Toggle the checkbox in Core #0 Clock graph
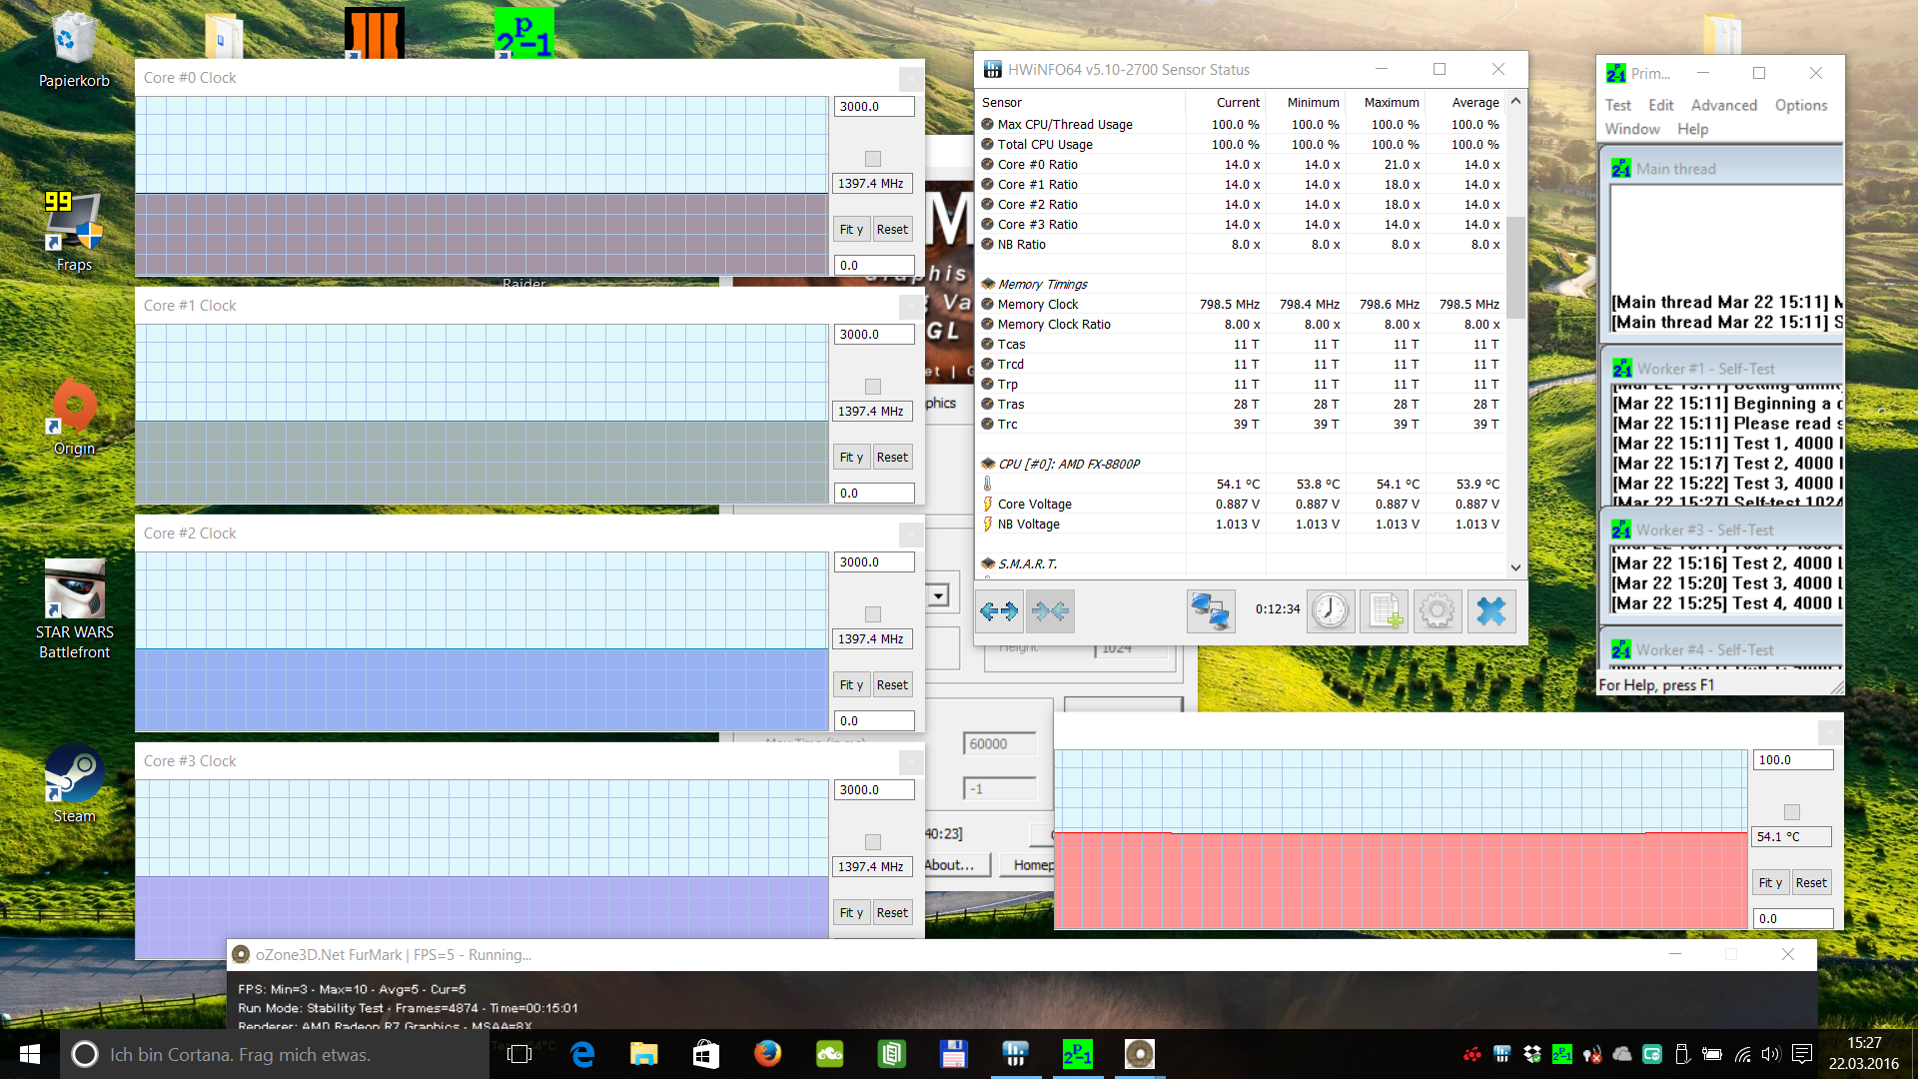Screen dimensions: 1918x1079 click(x=873, y=159)
